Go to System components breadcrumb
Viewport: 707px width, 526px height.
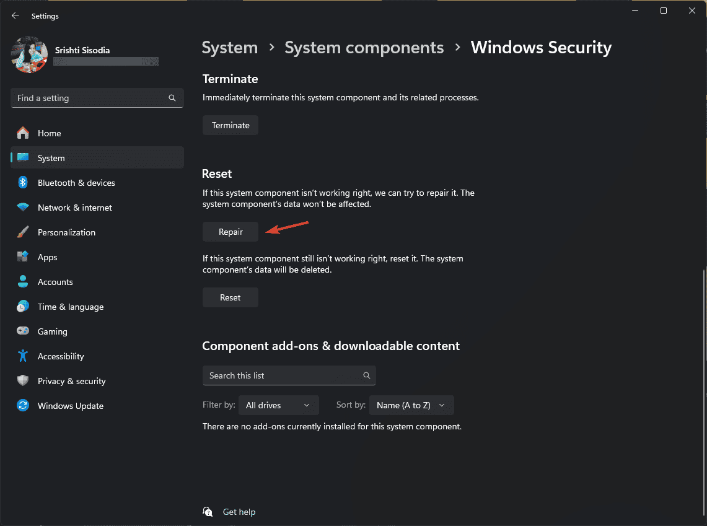click(x=364, y=47)
